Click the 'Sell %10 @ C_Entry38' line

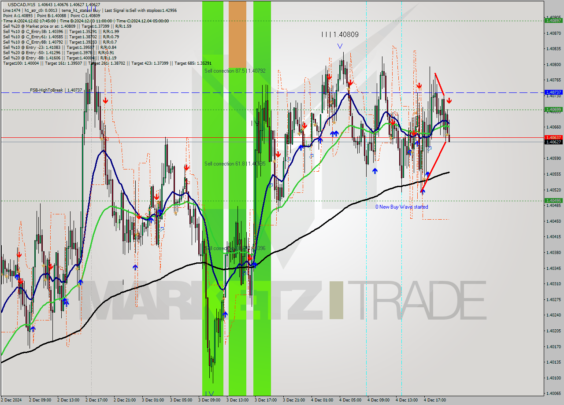coord(61,31)
